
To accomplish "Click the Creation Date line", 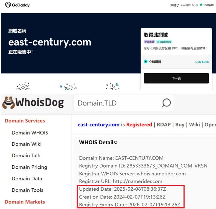I will 122,197.
